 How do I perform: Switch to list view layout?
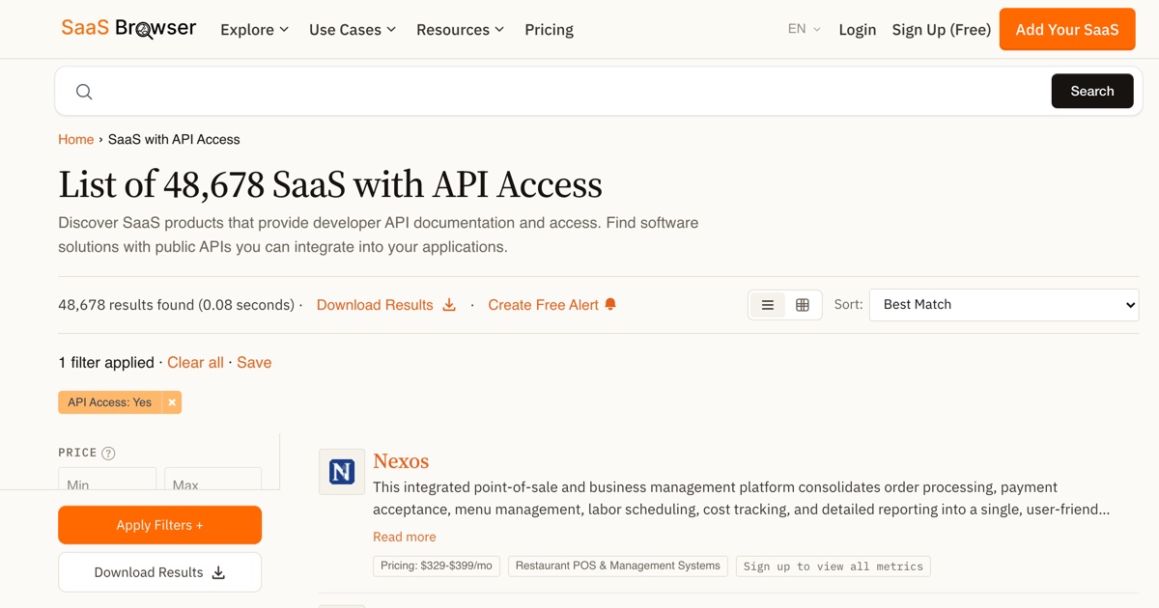point(768,305)
